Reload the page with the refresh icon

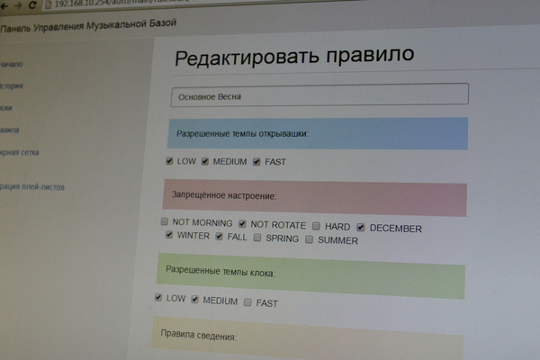coord(32,5)
